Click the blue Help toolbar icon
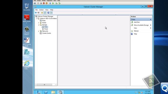This screenshot has height=94, width=168. pos(48,13)
